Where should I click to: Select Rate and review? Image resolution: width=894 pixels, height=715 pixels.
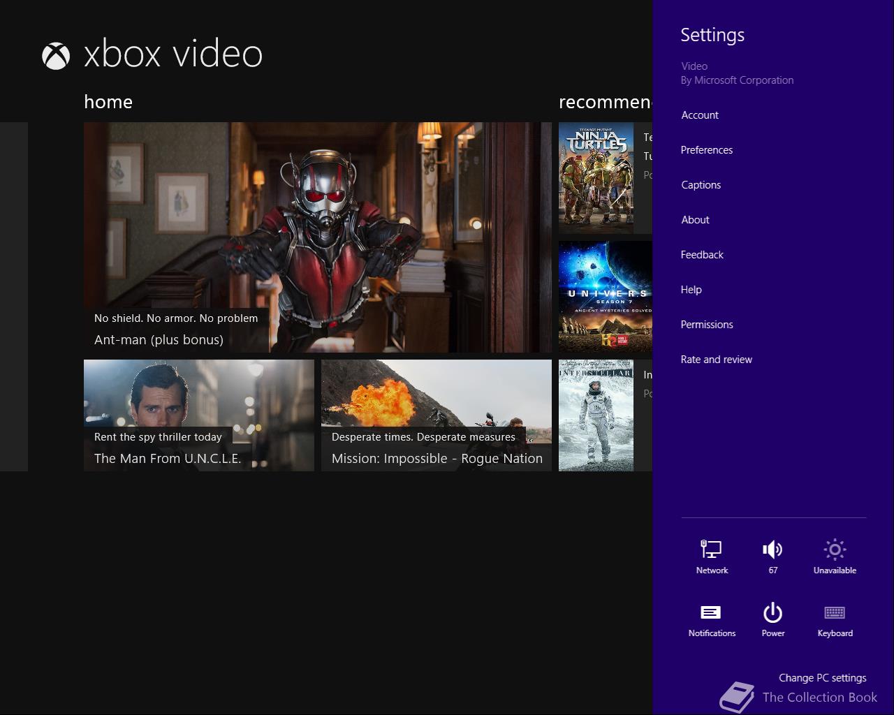coord(717,360)
